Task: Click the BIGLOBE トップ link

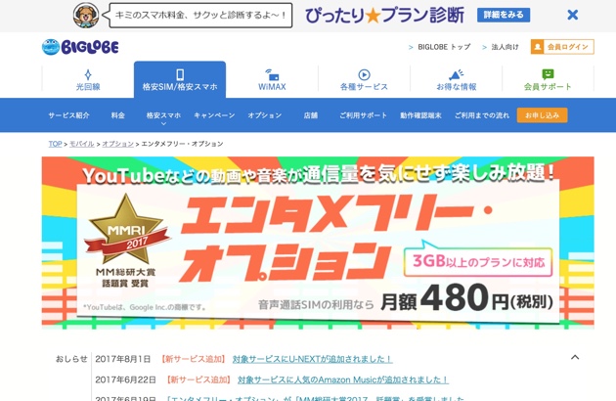Action: [x=444, y=47]
